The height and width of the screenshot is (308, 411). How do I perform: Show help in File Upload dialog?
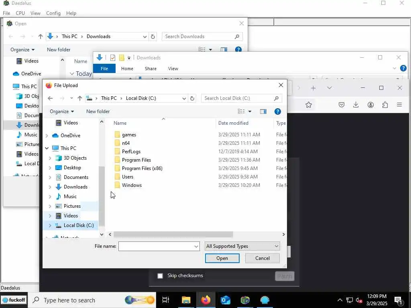(277, 111)
